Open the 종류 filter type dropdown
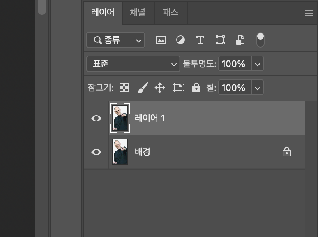Viewport: 318px width, 237px height. coord(115,40)
